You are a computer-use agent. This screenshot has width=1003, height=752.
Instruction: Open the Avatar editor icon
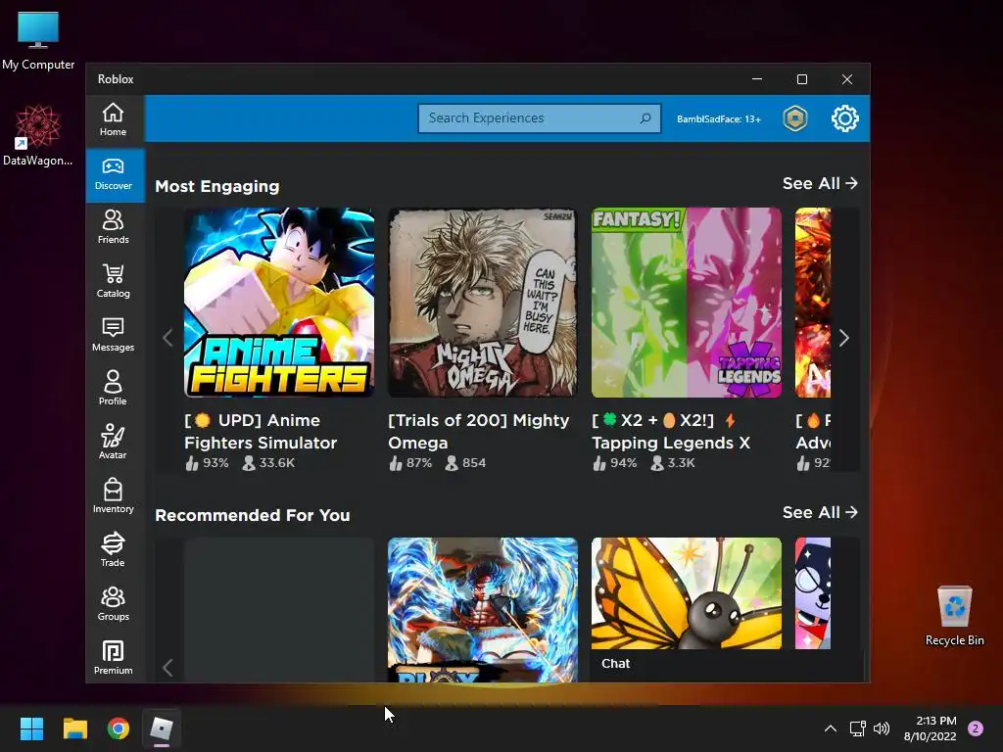114,443
